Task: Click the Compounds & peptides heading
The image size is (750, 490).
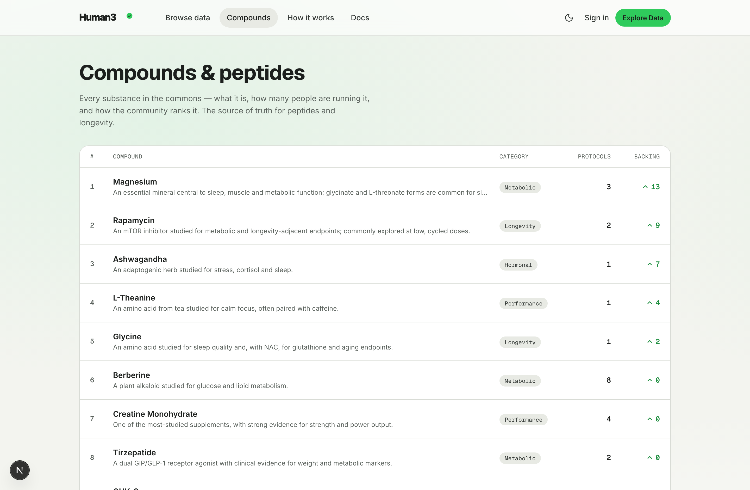Action: (x=192, y=72)
